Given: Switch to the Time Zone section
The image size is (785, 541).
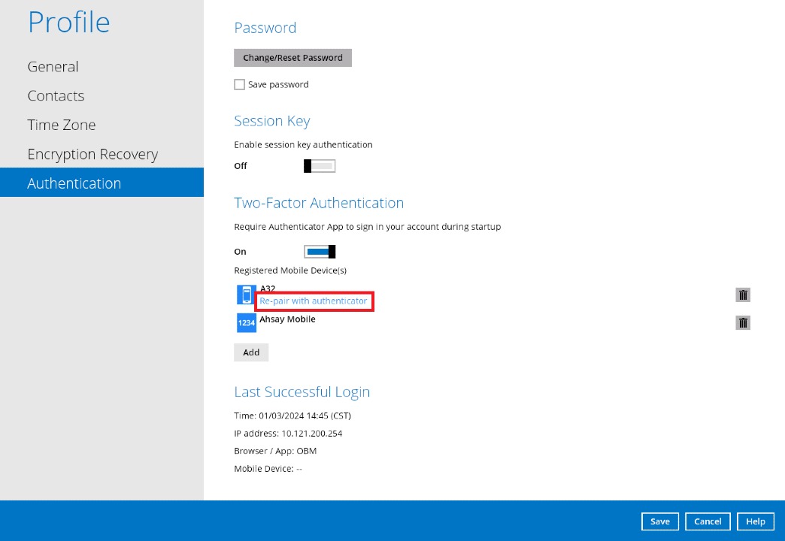Looking at the screenshot, I should click(62, 125).
